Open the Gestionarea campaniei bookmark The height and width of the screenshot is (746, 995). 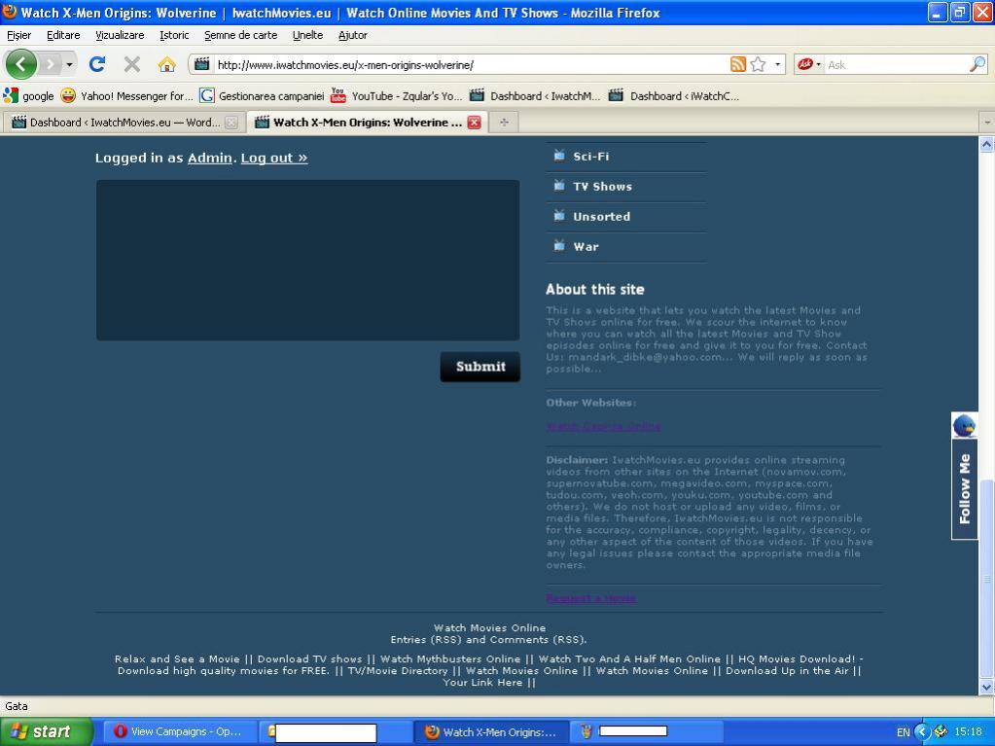(x=262, y=95)
